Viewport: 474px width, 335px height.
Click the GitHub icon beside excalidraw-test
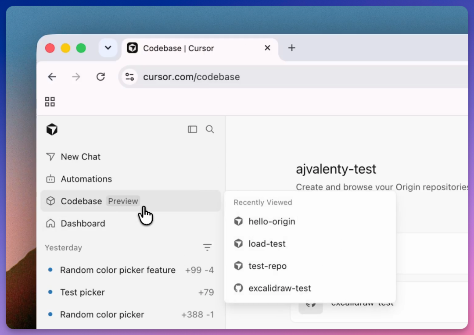238,288
